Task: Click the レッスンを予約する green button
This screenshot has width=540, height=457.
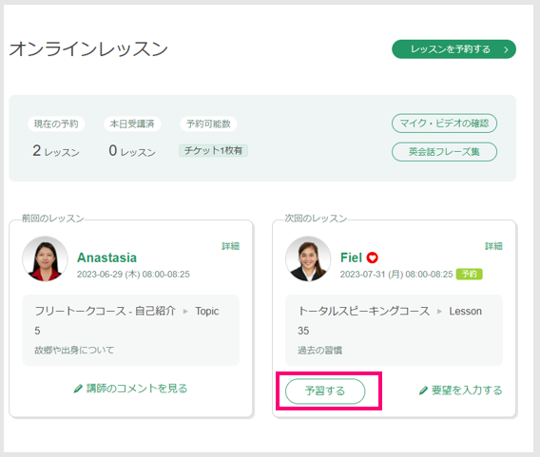Action: [x=453, y=49]
